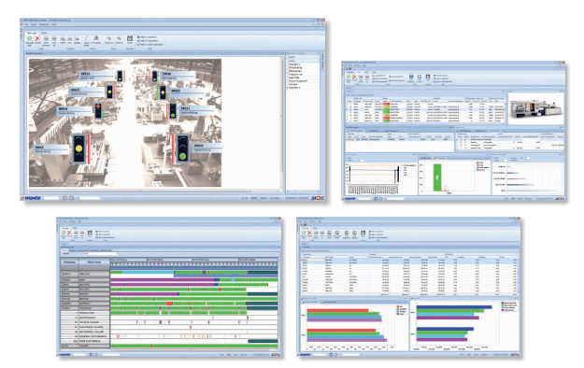
Task: Click the Workplace column header in Gantt window
Action: (70, 262)
